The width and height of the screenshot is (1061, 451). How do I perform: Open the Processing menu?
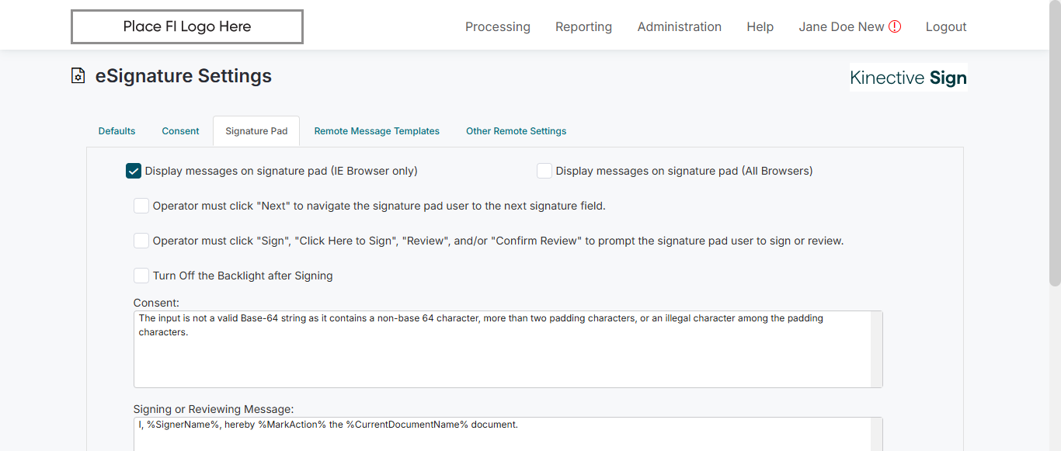(498, 26)
